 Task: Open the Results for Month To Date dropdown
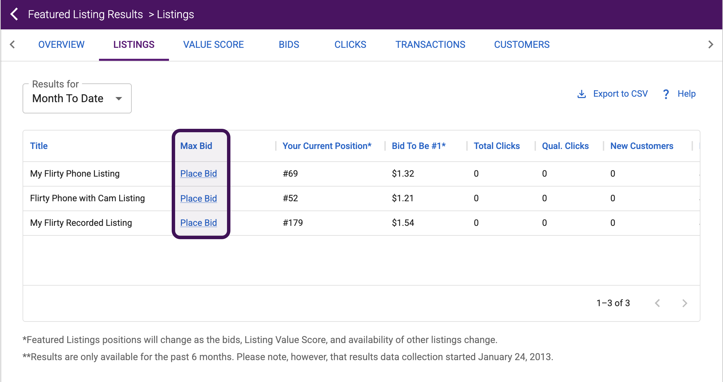click(x=77, y=98)
